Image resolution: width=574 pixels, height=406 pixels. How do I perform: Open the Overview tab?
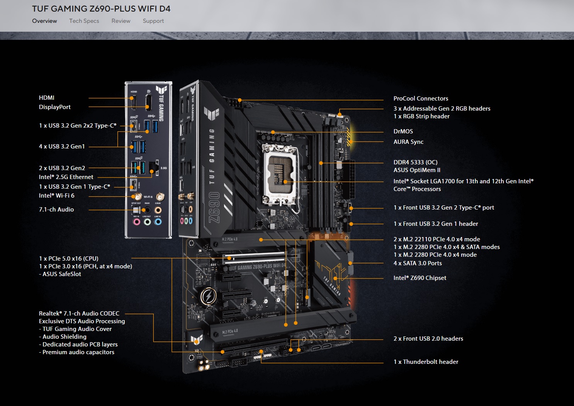coord(44,21)
